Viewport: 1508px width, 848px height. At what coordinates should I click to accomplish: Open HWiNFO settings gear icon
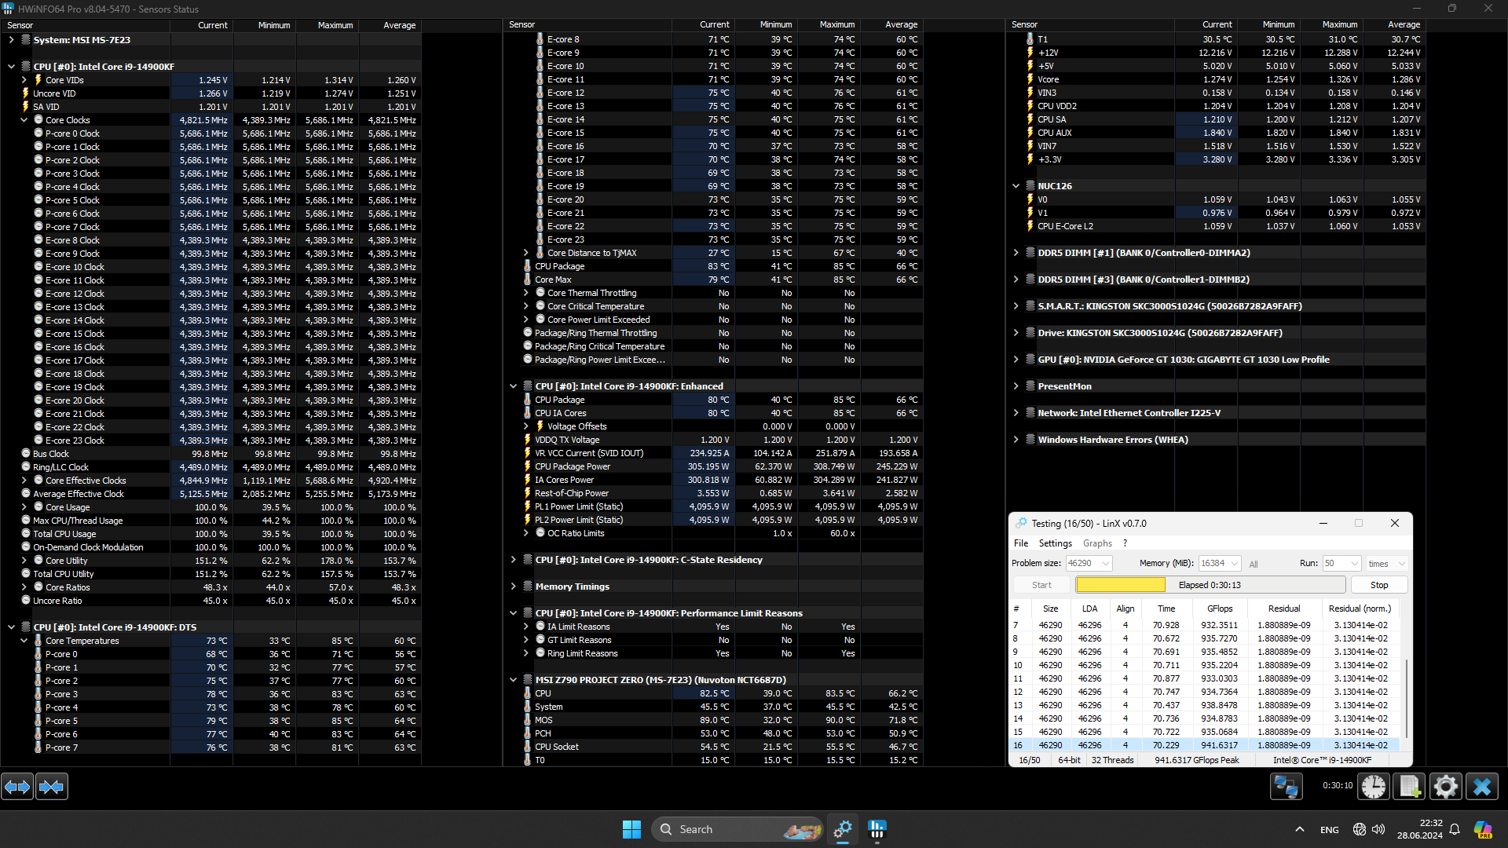pos(1445,786)
